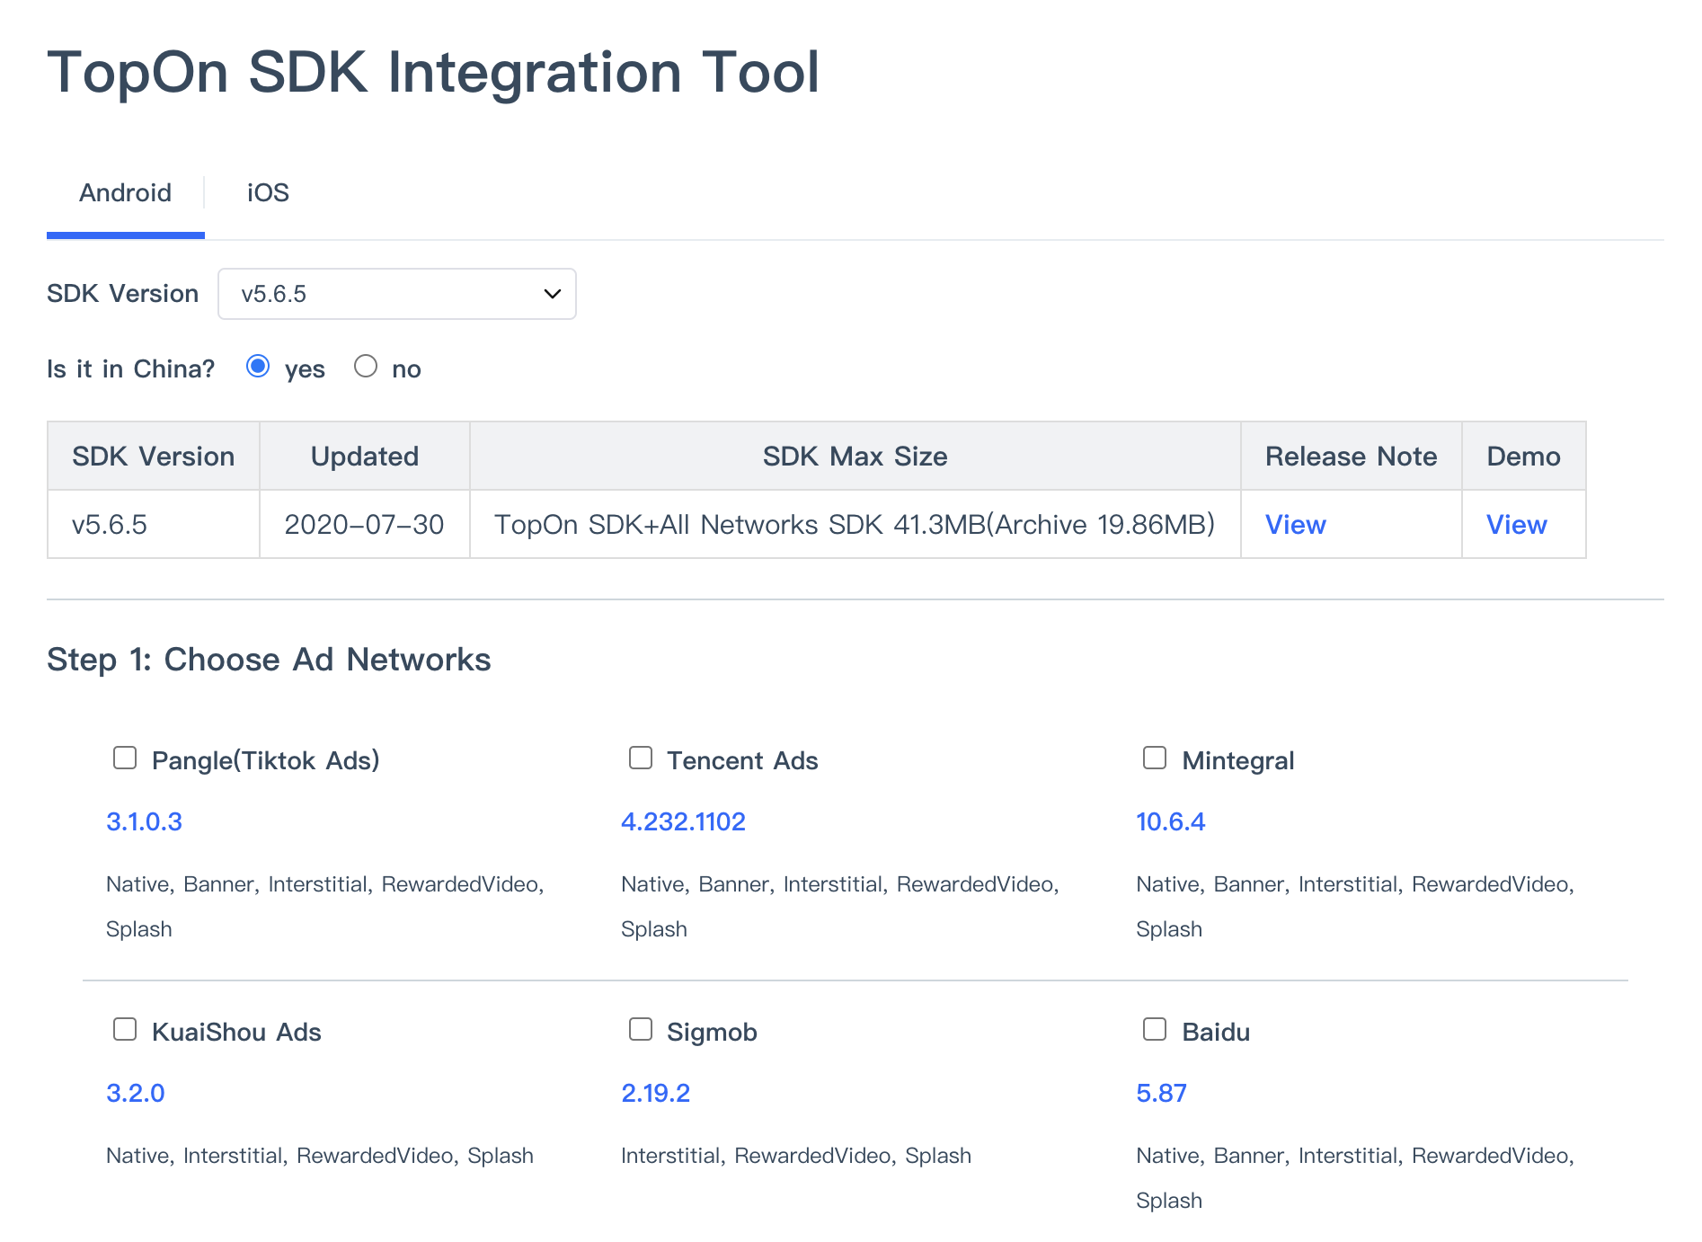Click the 'Demo' column header

[x=1524, y=457]
